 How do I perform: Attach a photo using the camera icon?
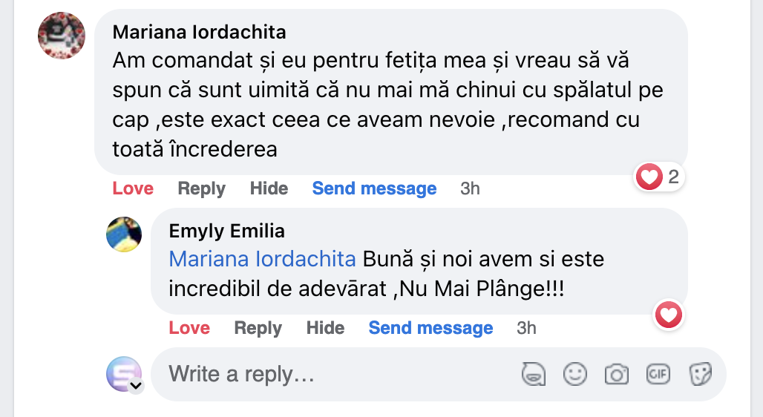click(617, 374)
